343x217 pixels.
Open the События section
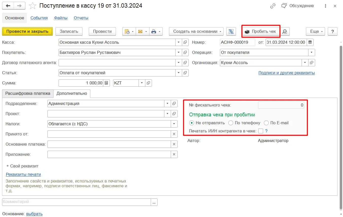tap(39, 18)
